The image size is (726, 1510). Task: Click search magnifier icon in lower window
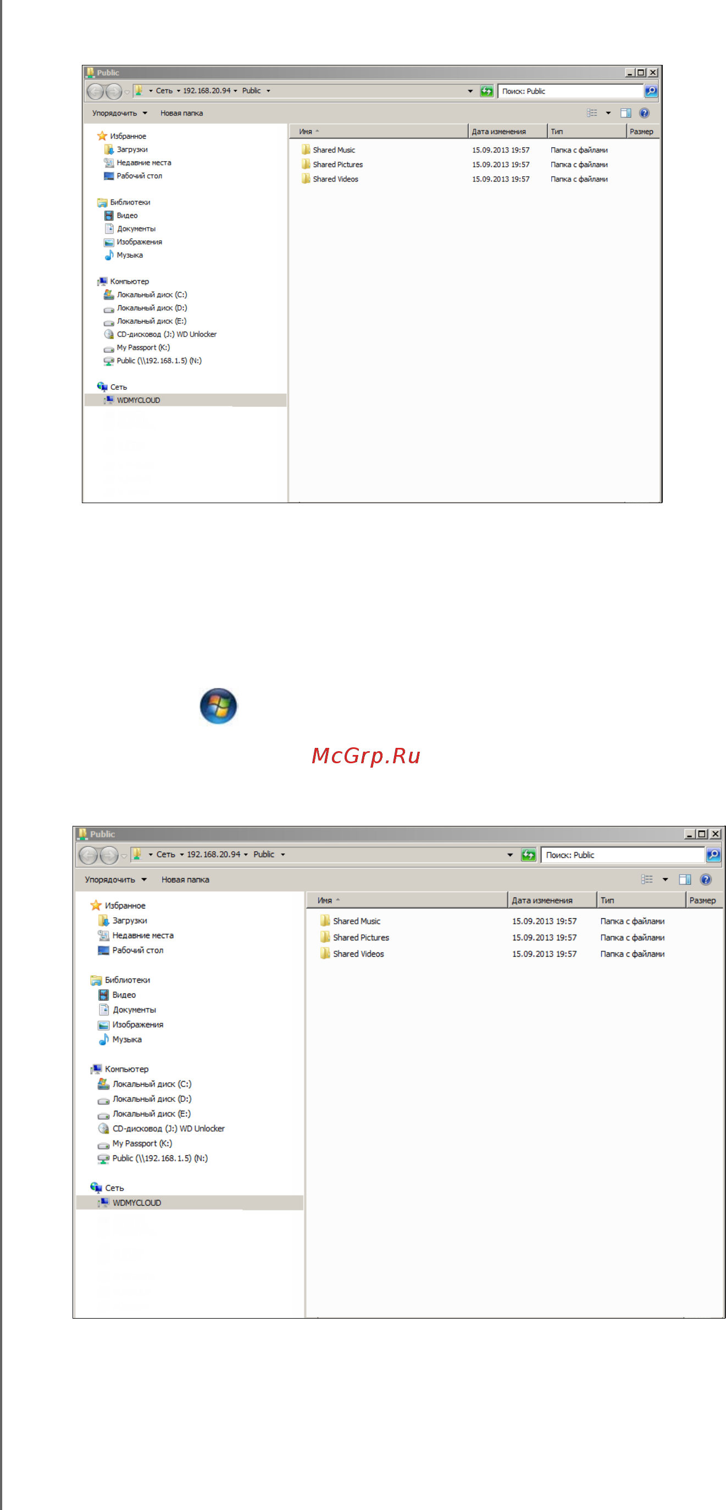click(x=713, y=855)
